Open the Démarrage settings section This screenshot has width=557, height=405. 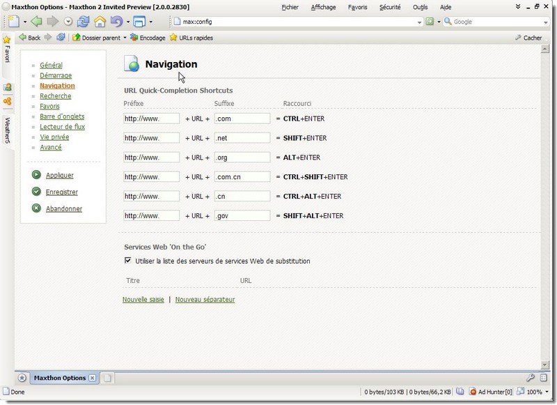pos(56,75)
